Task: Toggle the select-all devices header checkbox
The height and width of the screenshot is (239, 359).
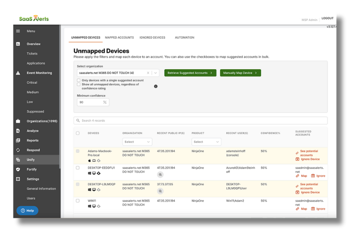Action: coord(78,133)
